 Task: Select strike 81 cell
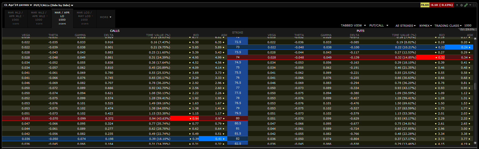point(237,128)
